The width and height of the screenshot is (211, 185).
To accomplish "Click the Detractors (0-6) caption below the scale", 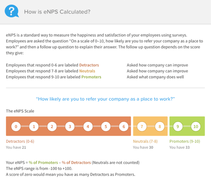I will point(20,141).
